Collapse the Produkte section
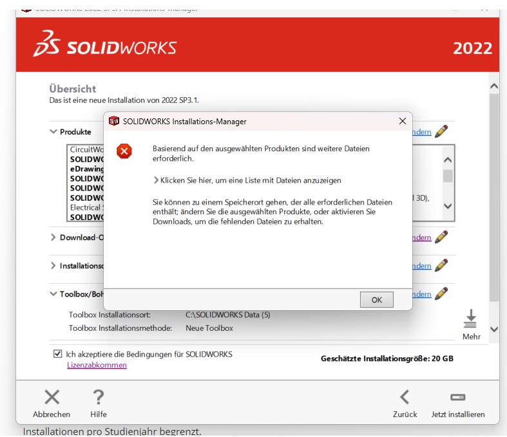This screenshot has height=437, width=507. 53,131
